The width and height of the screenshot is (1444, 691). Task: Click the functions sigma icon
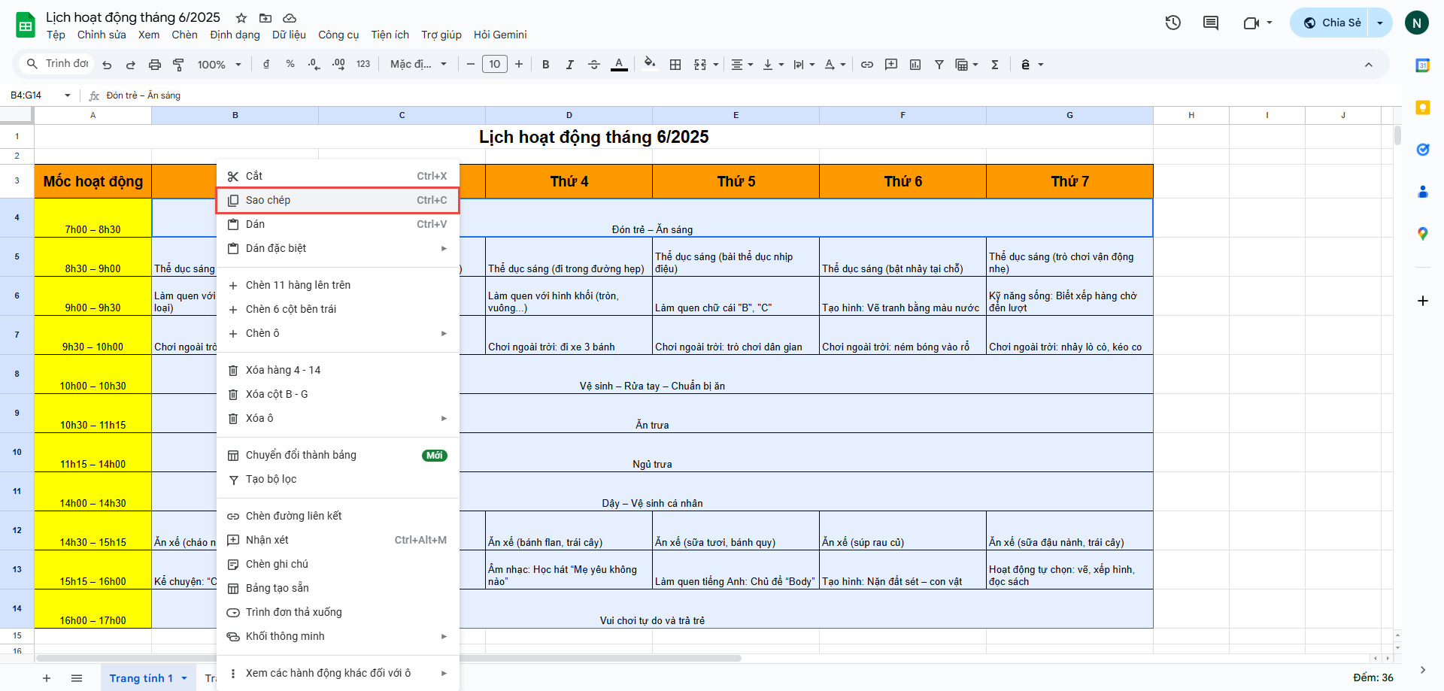point(994,65)
